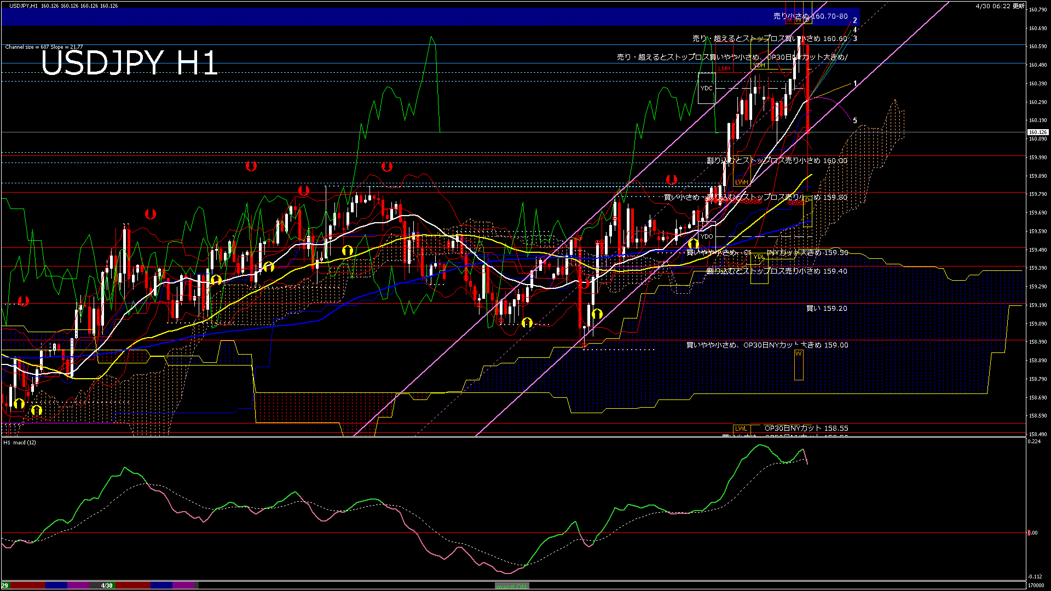Viewport: 1051px width, 591px height.
Task: Select the 4/30 date marker on timeline
Action: click(107, 586)
